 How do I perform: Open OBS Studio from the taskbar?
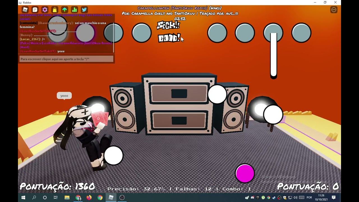[x=122, y=198]
